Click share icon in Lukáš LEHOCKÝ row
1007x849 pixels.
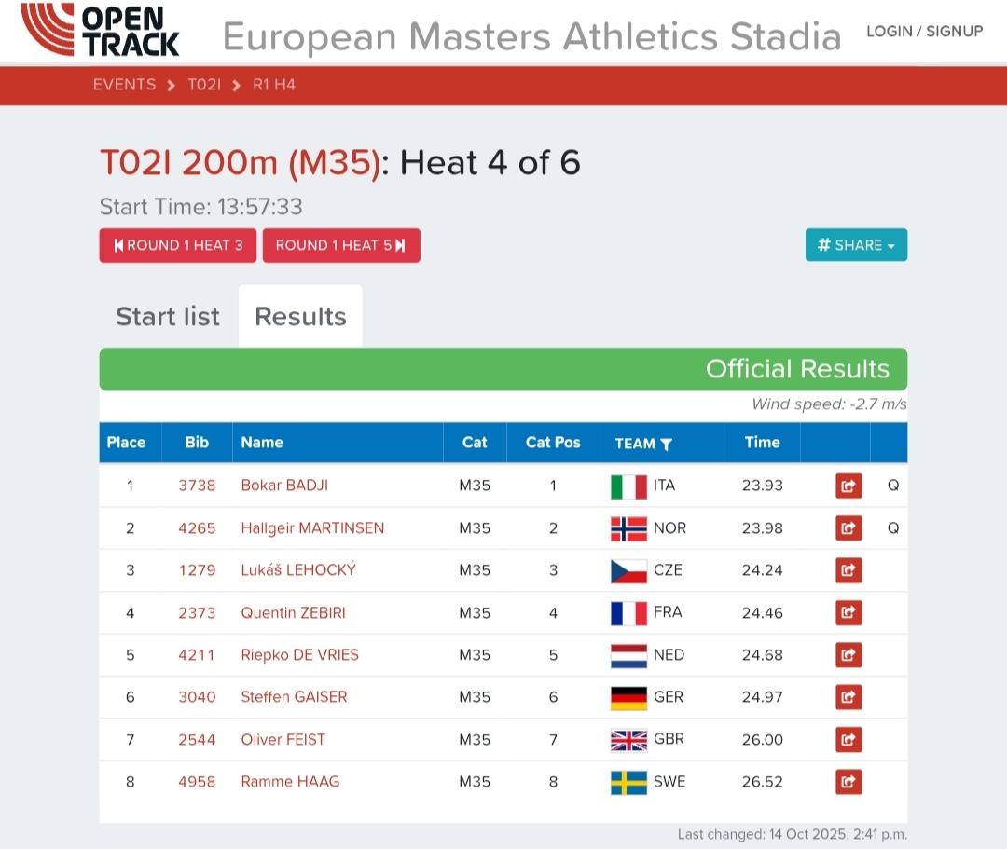(848, 570)
